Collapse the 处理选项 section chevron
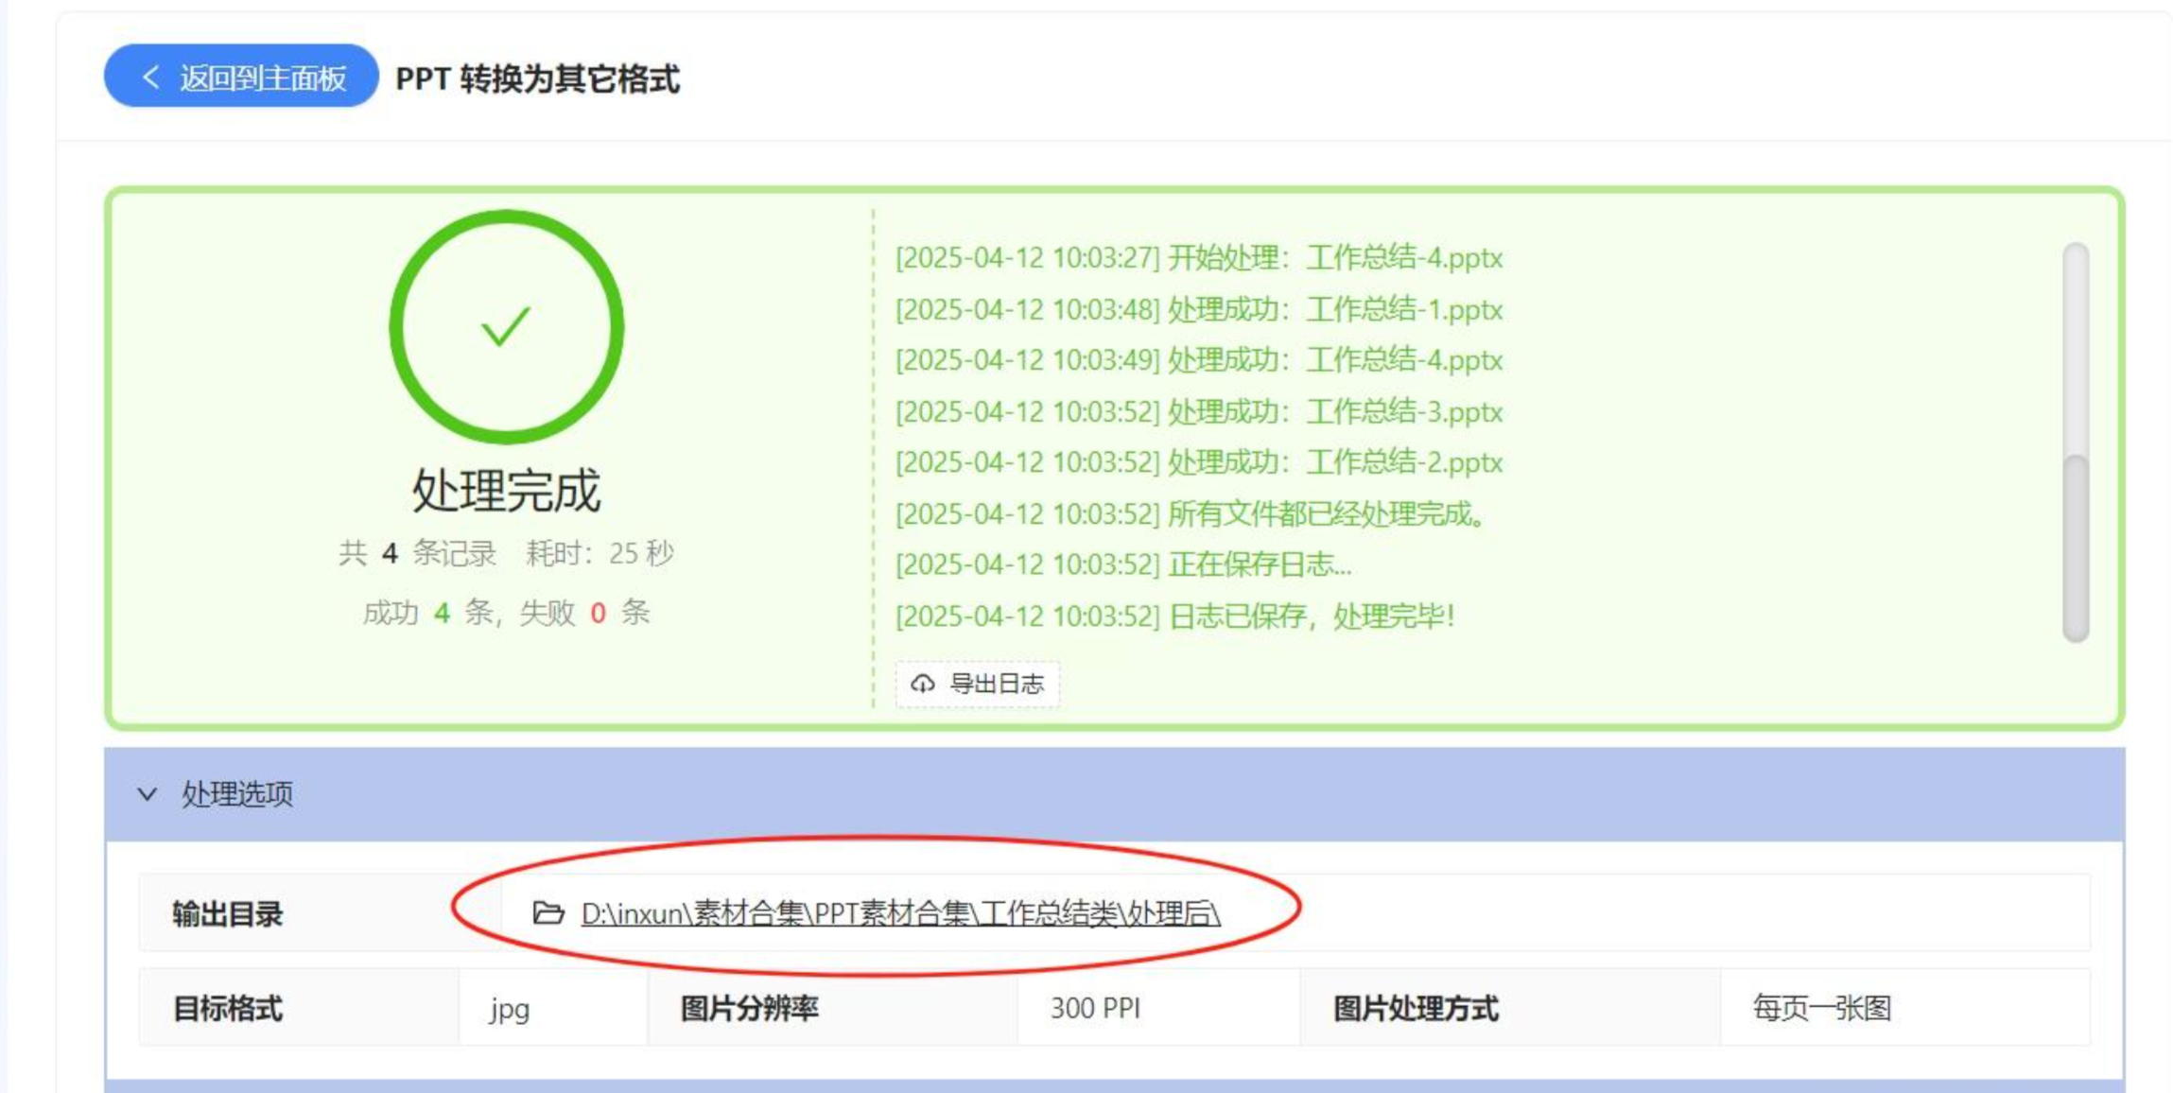The height and width of the screenshot is (1093, 2173). tap(147, 794)
